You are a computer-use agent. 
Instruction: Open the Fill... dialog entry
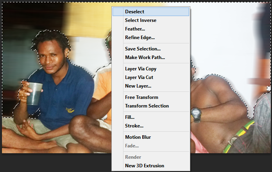151,117
